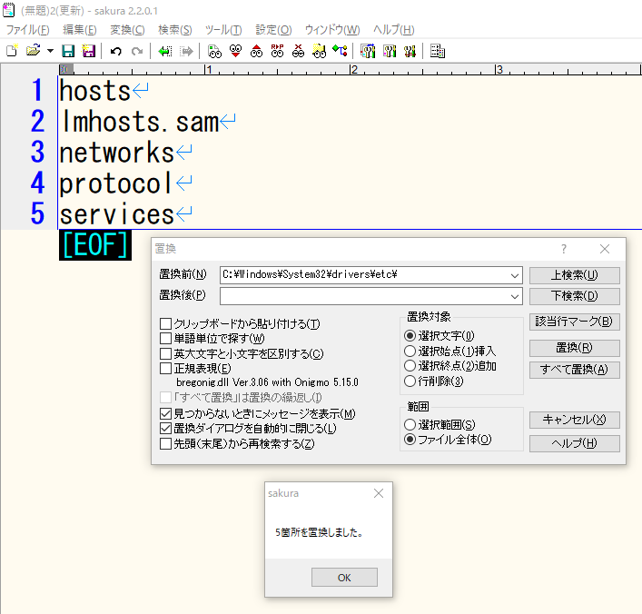Screen dimensions: 642x614
Task: Open the 変換(C) menu
Action: click(x=127, y=30)
